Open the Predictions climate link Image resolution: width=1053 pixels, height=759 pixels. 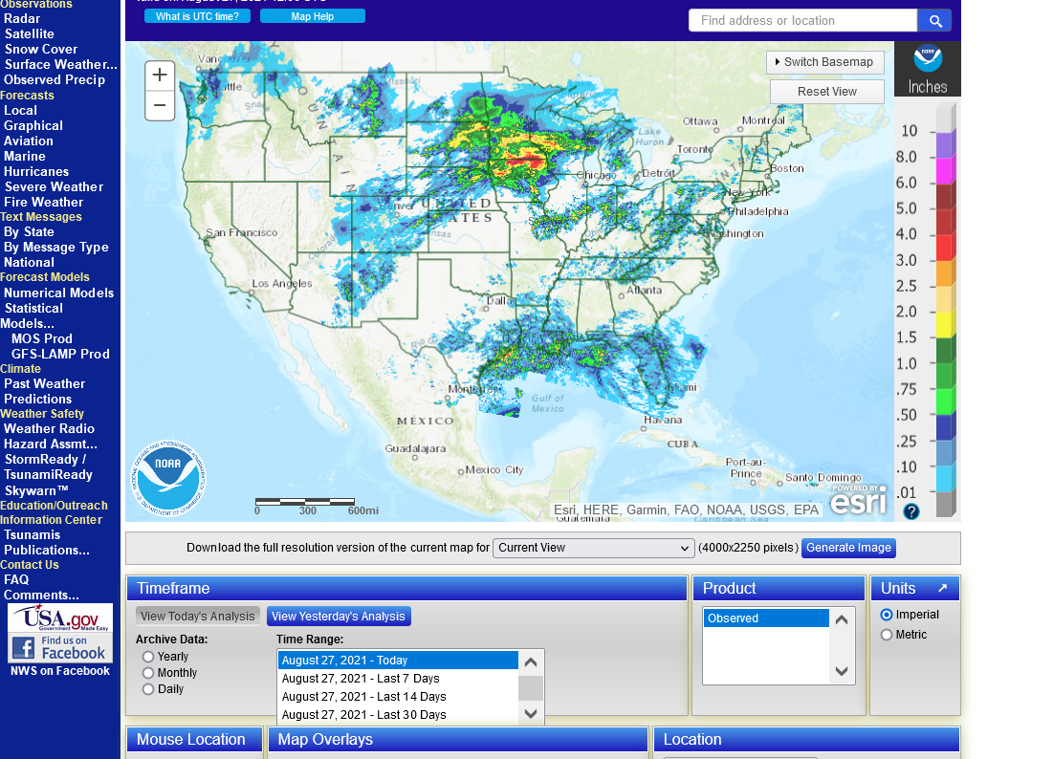[x=37, y=400]
